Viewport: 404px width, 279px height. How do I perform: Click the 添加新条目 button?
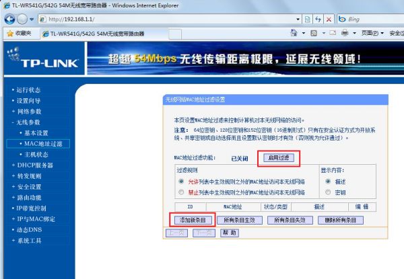(x=193, y=220)
